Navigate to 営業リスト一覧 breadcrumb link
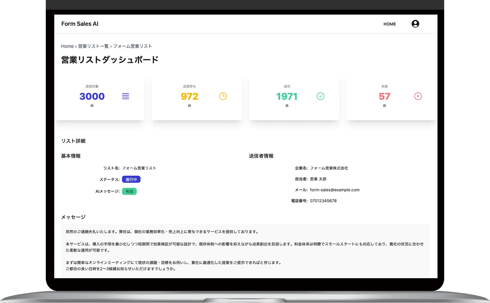The height and width of the screenshot is (303, 490). pyautogui.click(x=93, y=46)
